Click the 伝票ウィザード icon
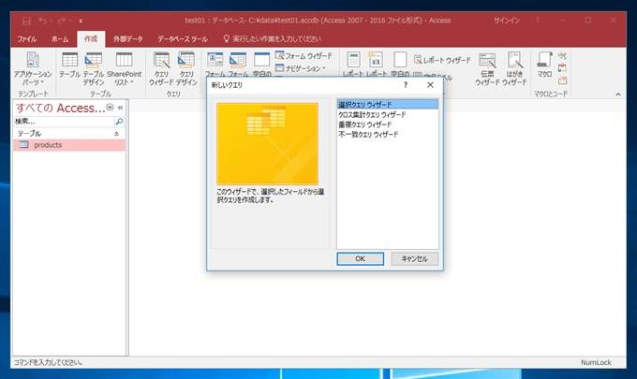This screenshot has width=637, height=379. (x=487, y=68)
